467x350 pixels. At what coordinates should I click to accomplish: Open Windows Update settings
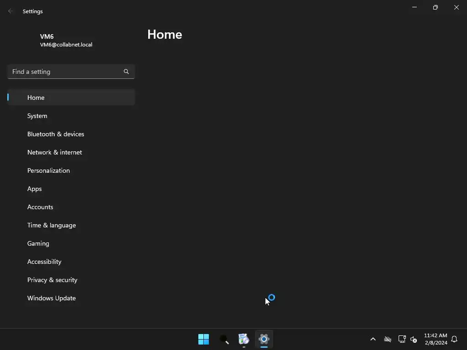click(x=71, y=298)
